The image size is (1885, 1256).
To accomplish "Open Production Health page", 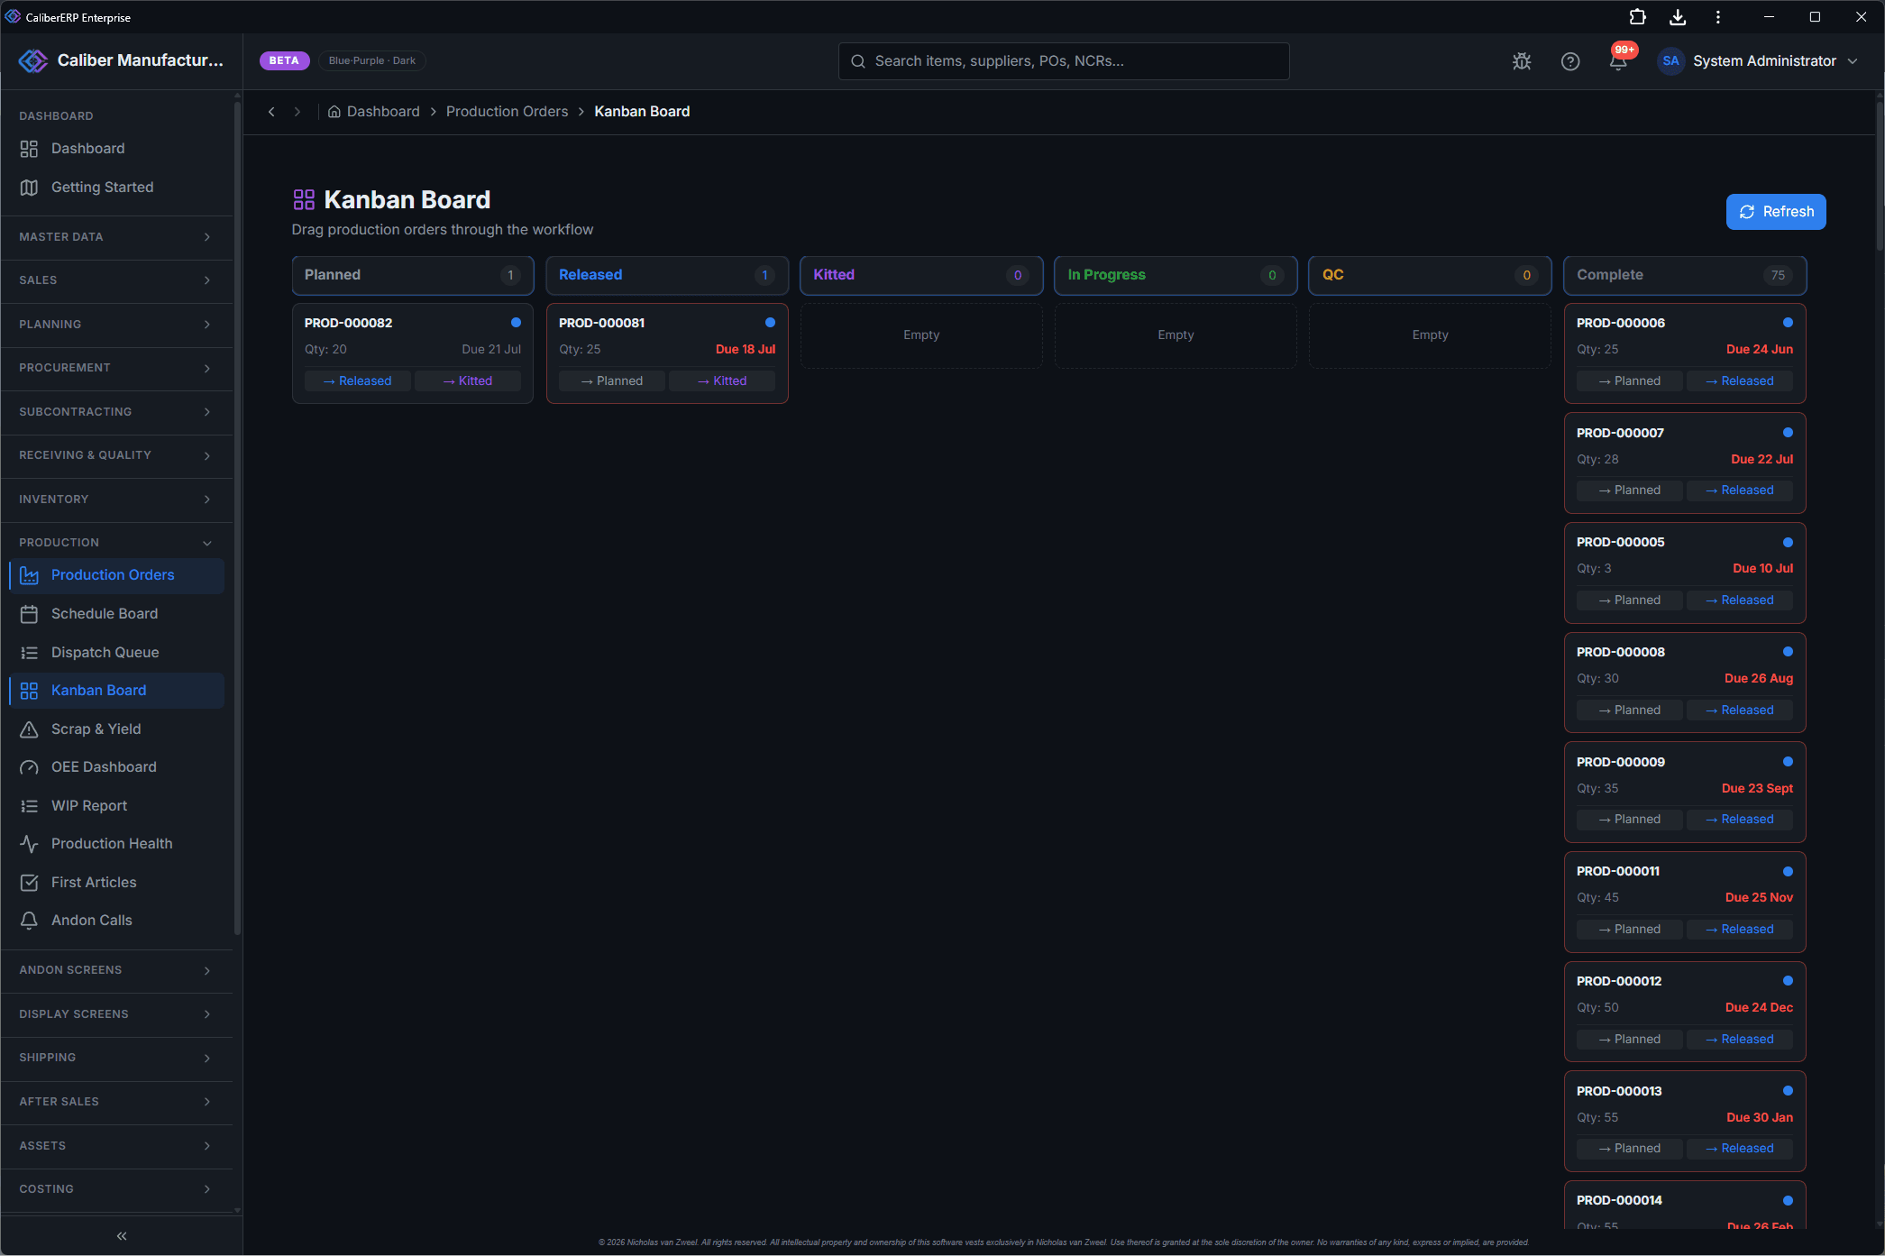I will click(116, 844).
